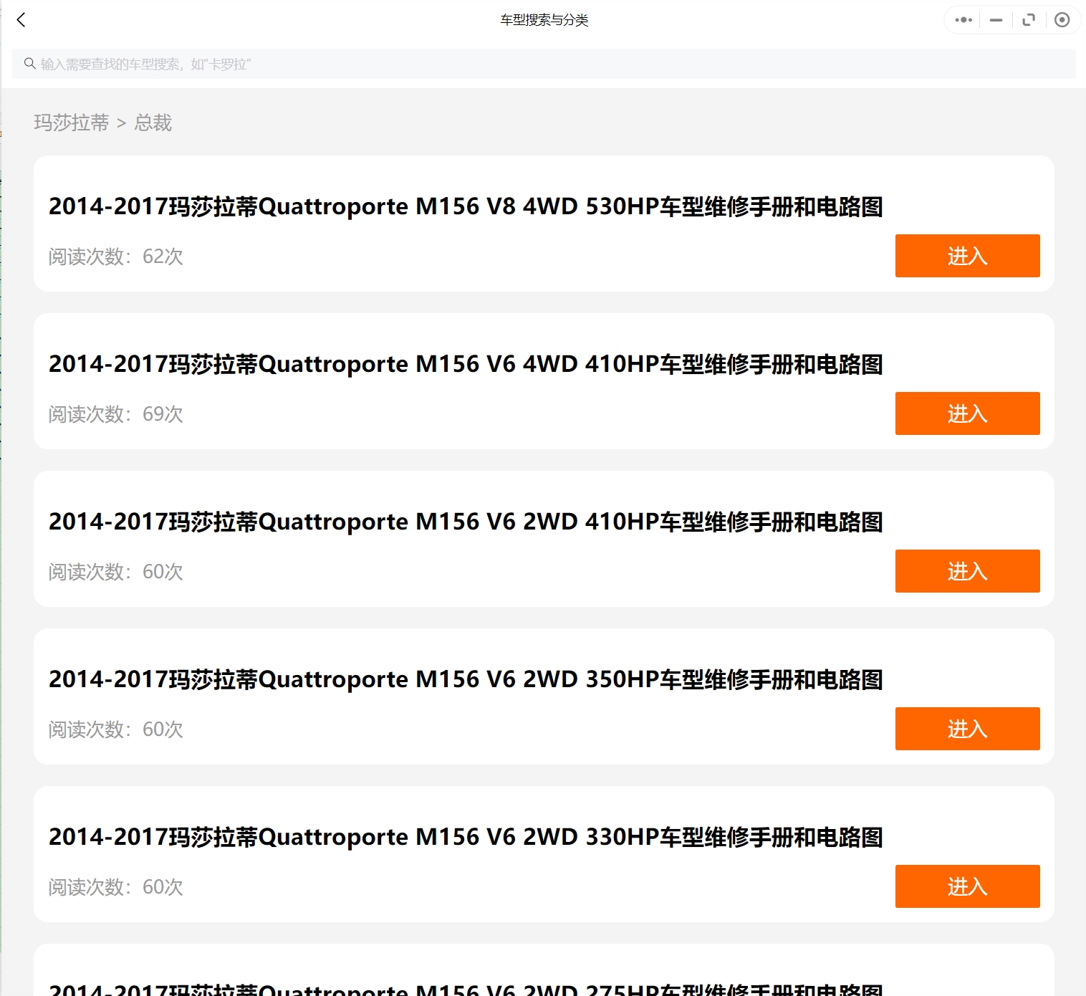Enter the V6 2WD 330HP manual
The width and height of the screenshot is (1086, 996).
point(967,886)
